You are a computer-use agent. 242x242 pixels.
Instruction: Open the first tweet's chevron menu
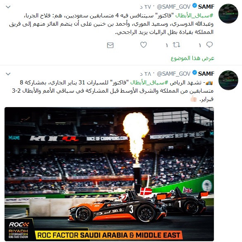8,7
